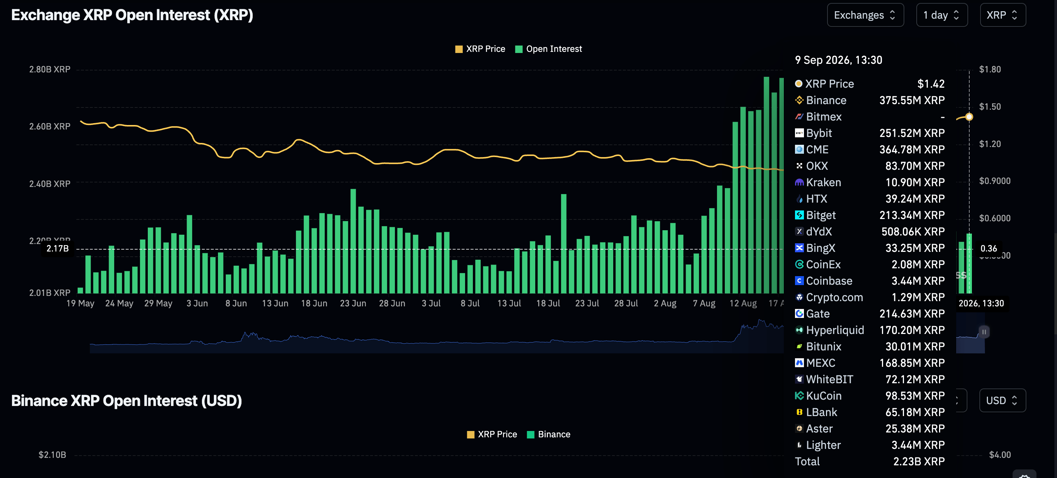Click the Bybit logo icon
The width and height of the screenshot is (1057, 478).
click(799, 133)
